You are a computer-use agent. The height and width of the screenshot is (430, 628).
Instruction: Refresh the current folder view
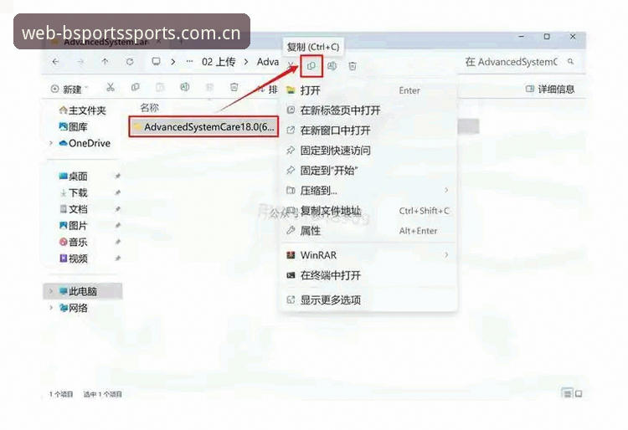(x=130, y=62)
